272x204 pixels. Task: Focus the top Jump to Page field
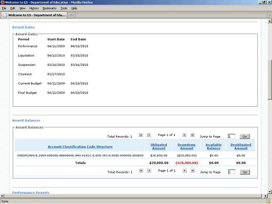click(x=231, y=136)
